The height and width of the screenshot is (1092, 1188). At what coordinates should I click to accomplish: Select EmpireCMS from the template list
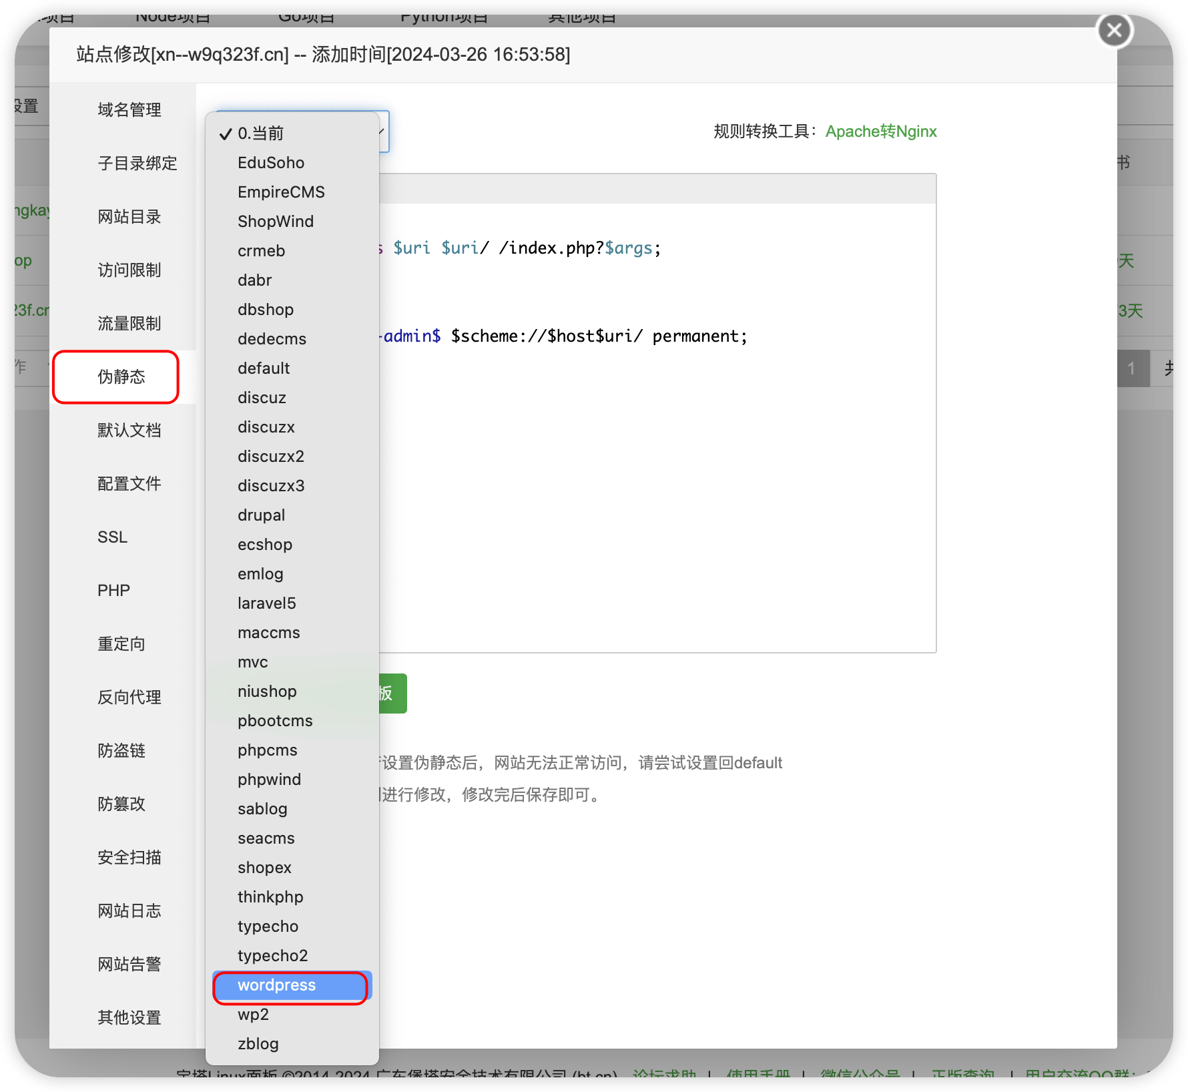click(281, 192)
